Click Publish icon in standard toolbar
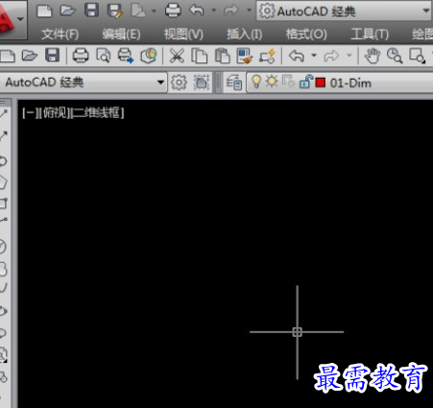 [x=126, y=56]
